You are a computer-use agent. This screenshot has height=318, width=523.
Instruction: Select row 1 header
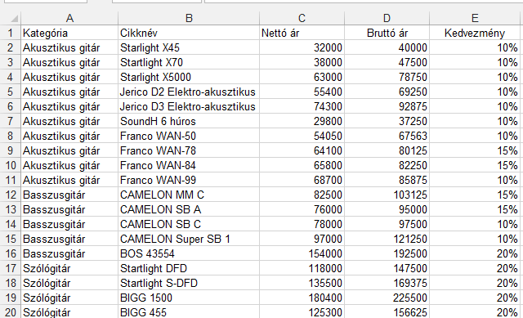point(11,33)
